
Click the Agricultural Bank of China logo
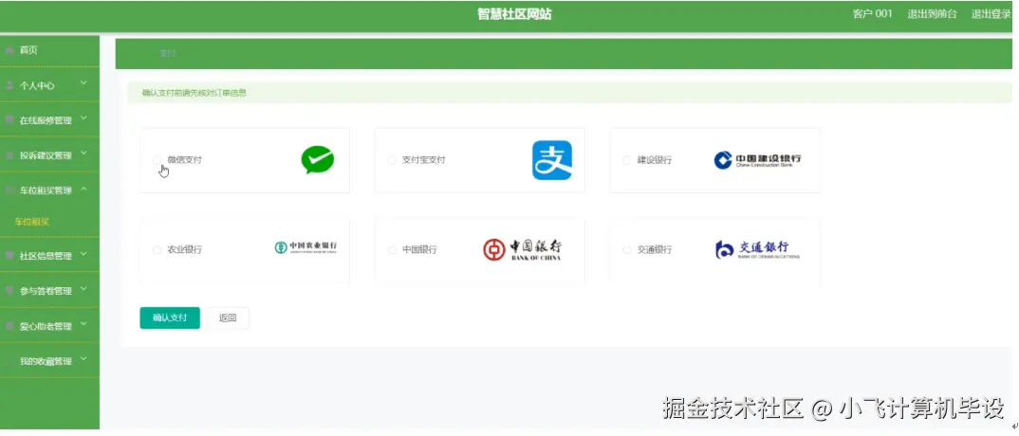[306, 247]
